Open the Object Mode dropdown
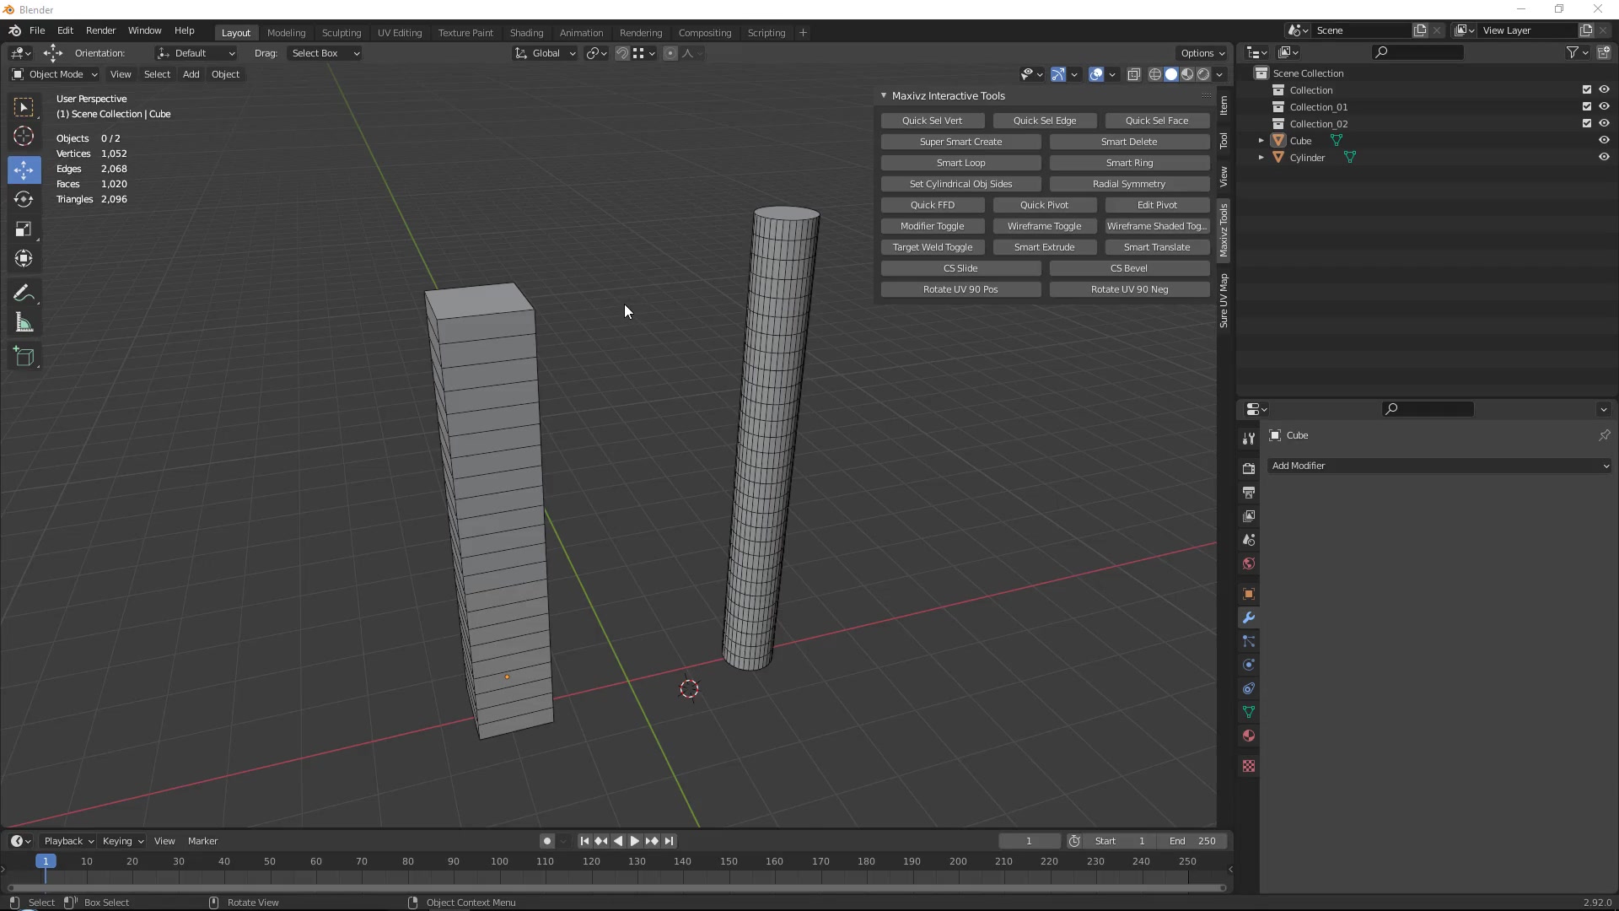This screenshot has width=1619, height=911. (x=54, y=74)
